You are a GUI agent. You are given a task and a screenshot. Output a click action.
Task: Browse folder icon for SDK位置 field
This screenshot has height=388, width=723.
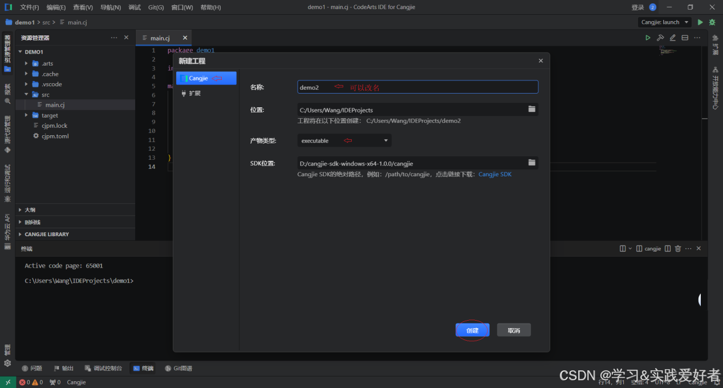point(532,163)
